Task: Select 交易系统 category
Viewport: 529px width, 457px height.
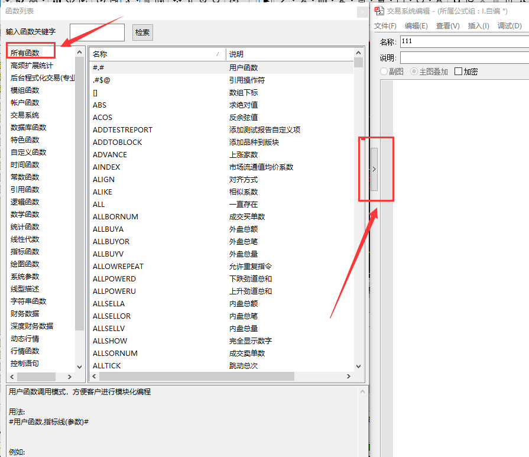Action: (25, 115)
